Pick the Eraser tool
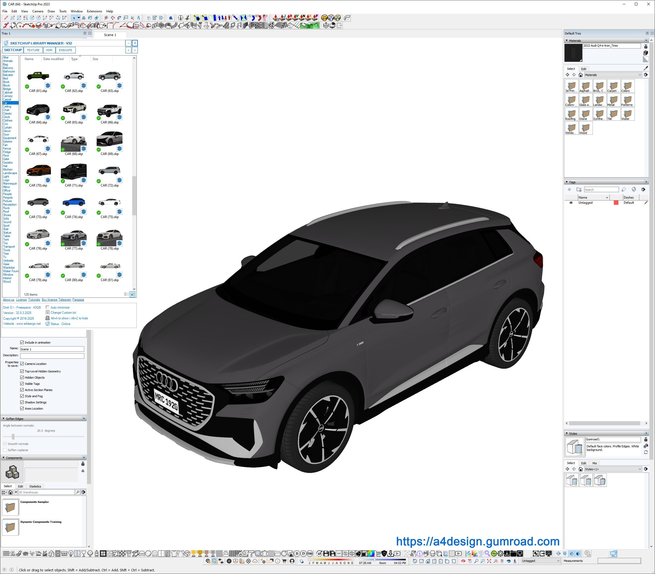This screenshot has width=655, height=574. (x=96, y=18)
